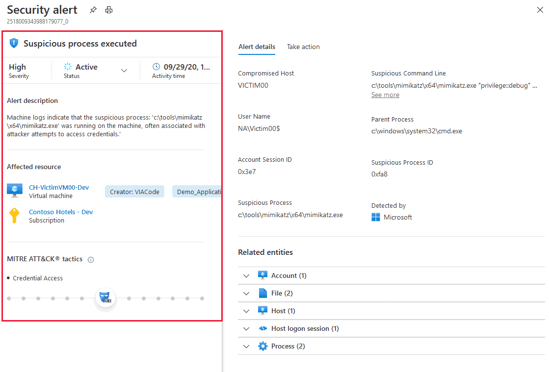Open the Contoso Hotels - Dev subscription link
Image resolution: width=549 pixels, height=372 pixels.
61,212
